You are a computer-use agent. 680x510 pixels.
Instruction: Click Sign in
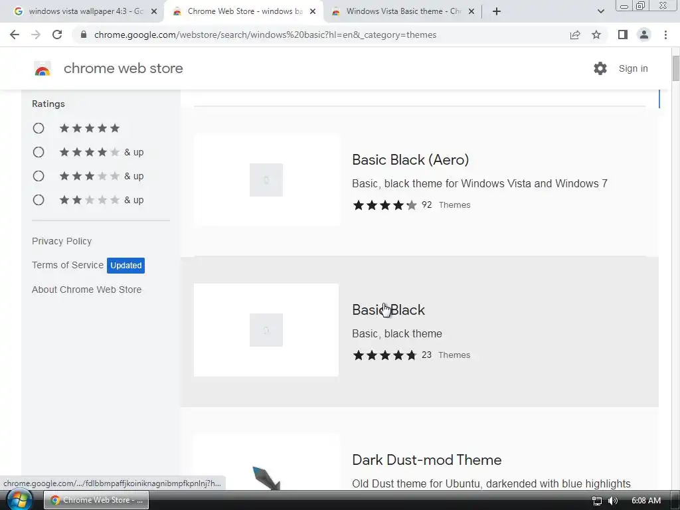pos(633,68)
